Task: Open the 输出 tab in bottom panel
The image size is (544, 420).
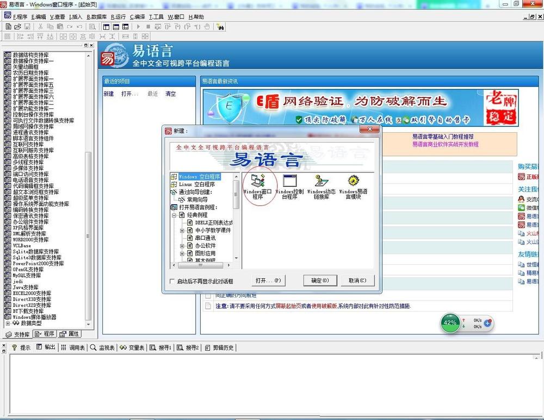Action: [46, 348]
